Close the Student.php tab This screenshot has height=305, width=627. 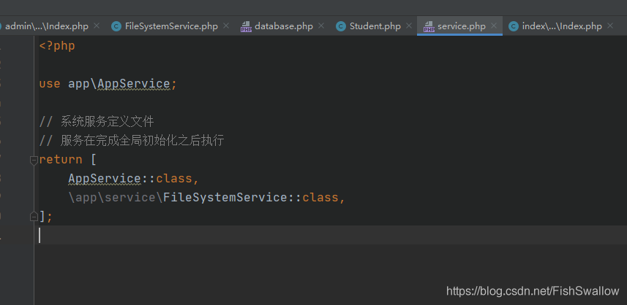409,26
